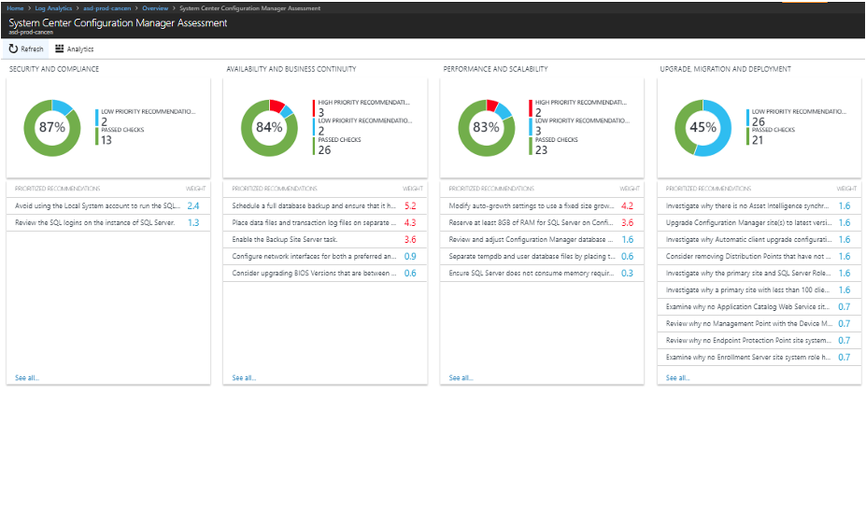Open 'Modify auto-growth settings' recommendation
This screenshot has width=866, height=508.
pyautogui.click(x=542, y=206)
